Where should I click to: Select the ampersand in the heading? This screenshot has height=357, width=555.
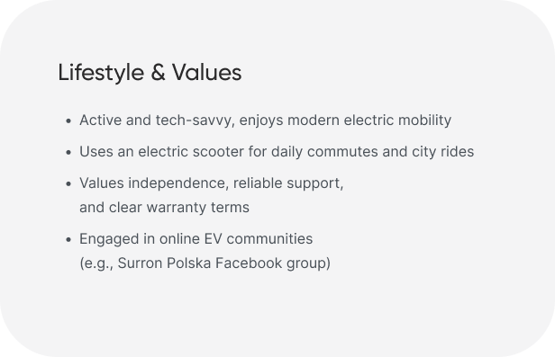pos(158,72)
